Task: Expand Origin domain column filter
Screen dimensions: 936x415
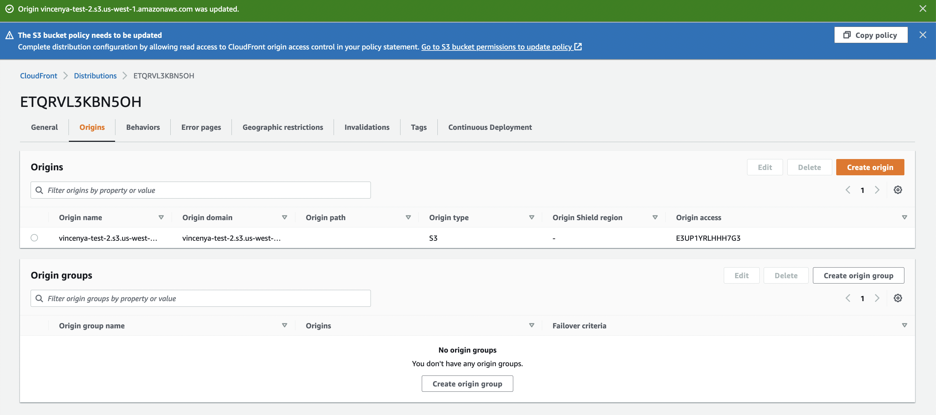Action: [285, 217]
